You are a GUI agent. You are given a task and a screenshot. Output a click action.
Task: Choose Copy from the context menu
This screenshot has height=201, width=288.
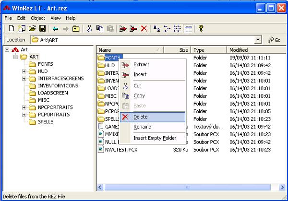[x=153, y=95]
